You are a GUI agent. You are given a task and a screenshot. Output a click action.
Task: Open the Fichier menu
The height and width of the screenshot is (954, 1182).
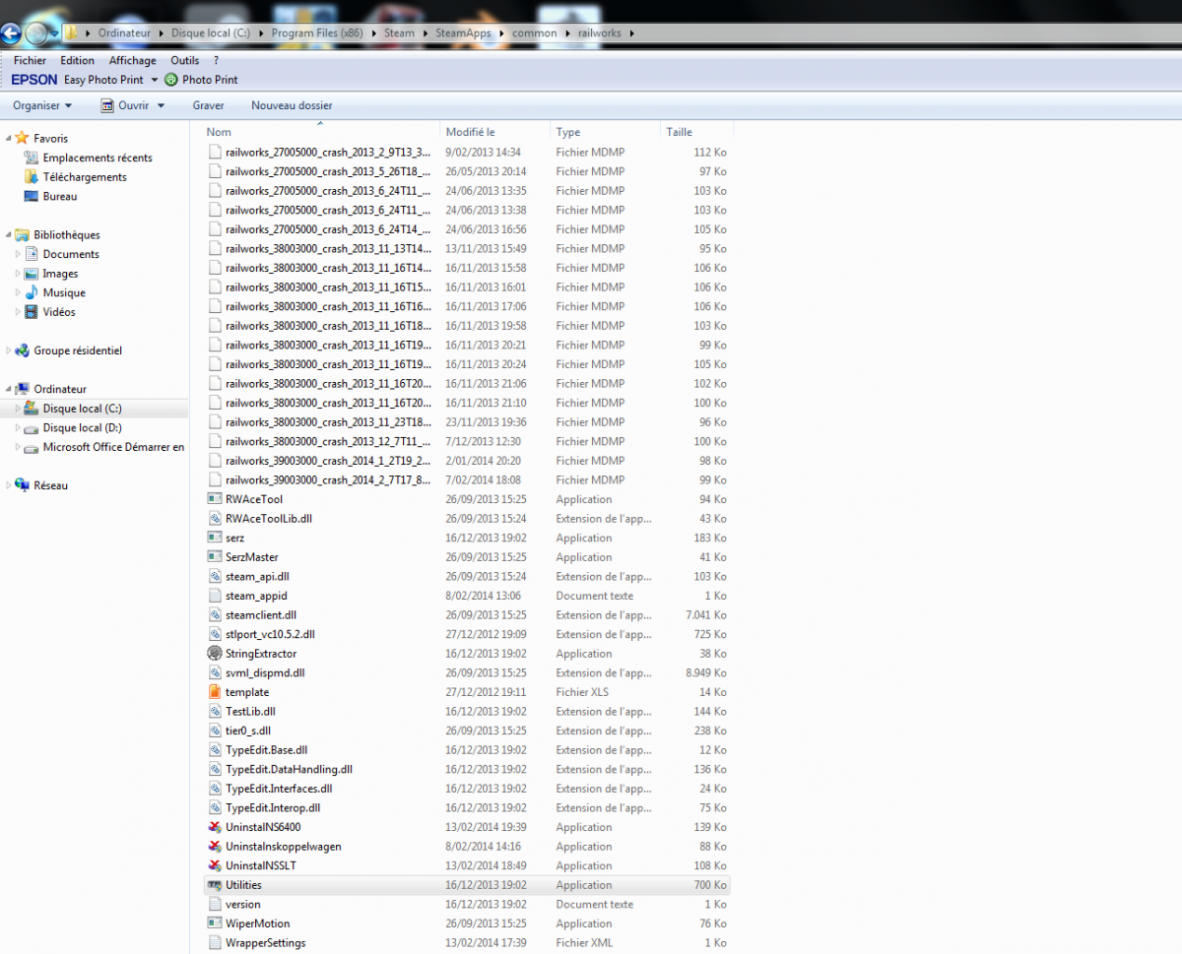tap(30, 61)
